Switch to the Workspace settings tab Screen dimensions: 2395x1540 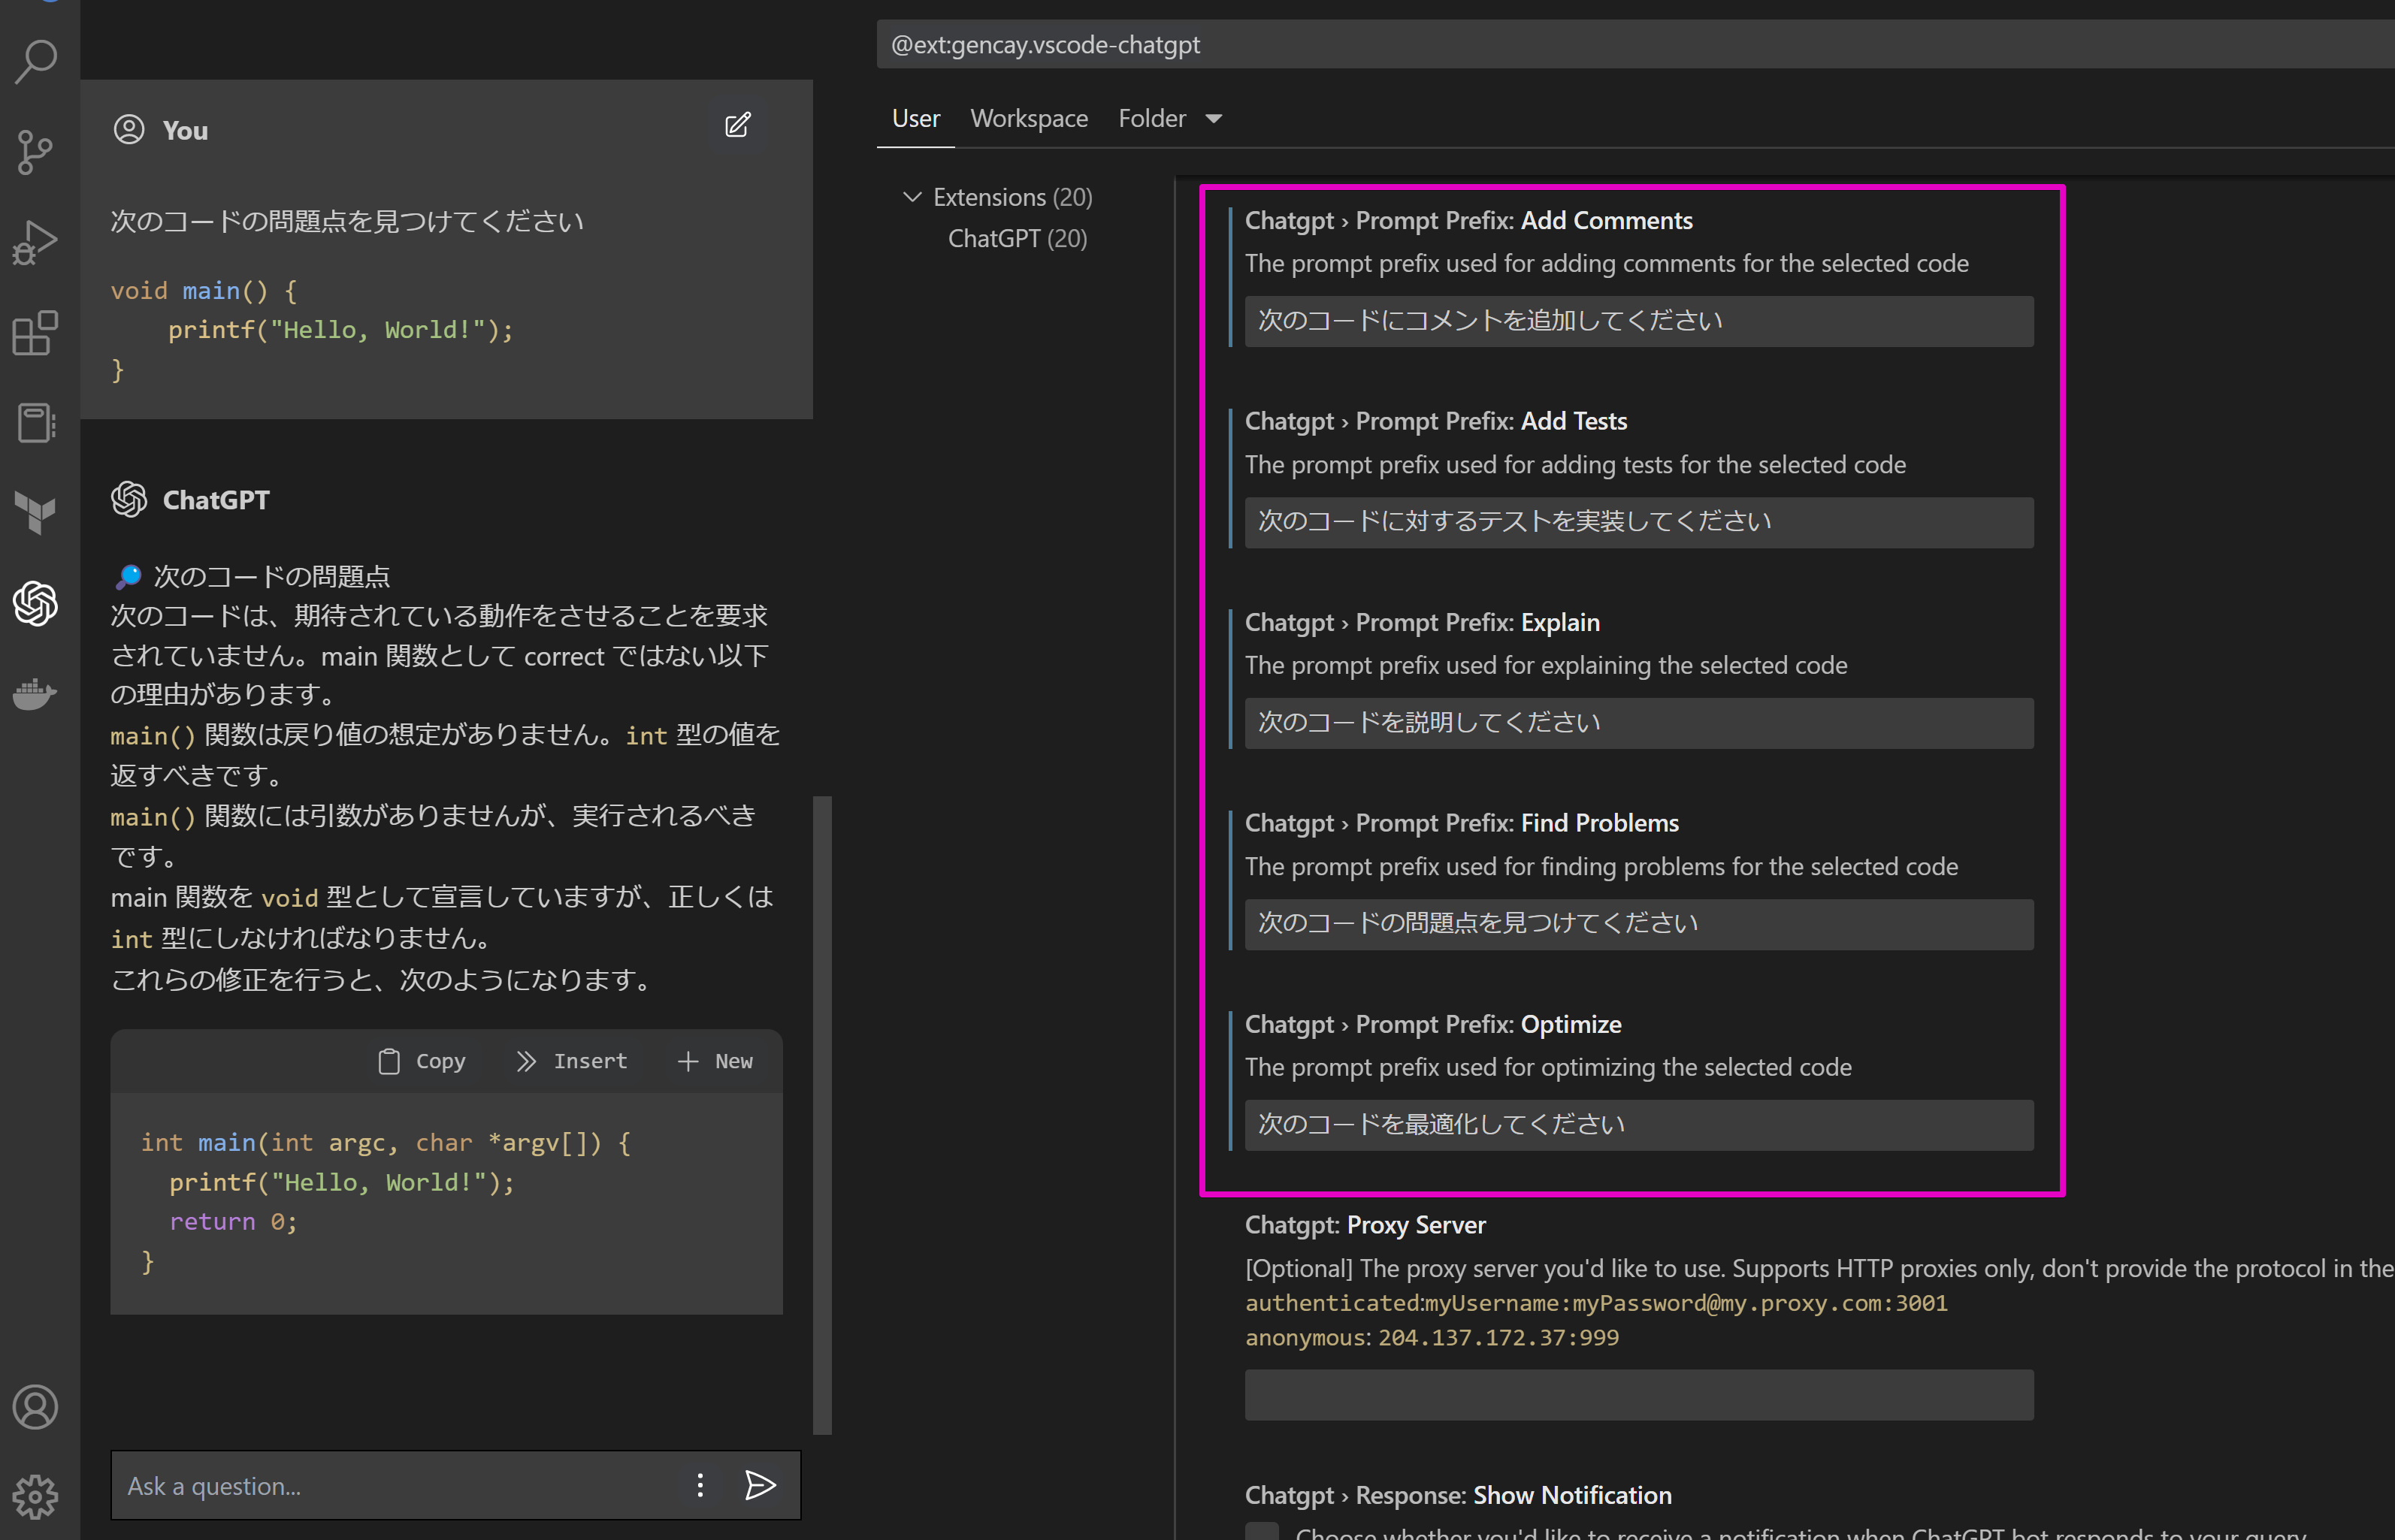coord(1030,118)
